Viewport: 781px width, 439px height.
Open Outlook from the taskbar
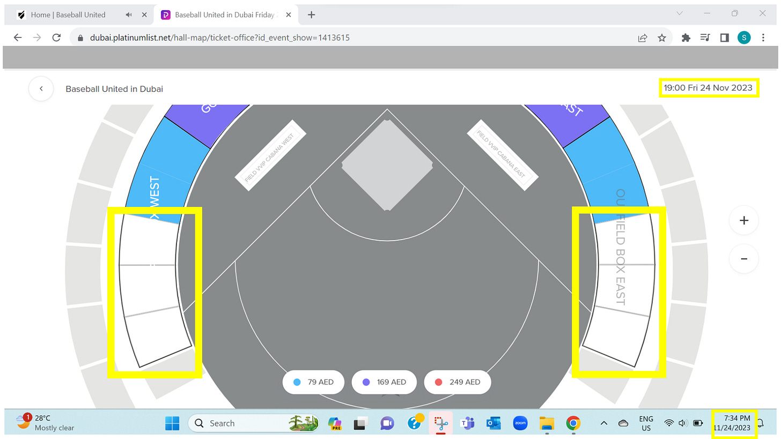coord(493,423)
